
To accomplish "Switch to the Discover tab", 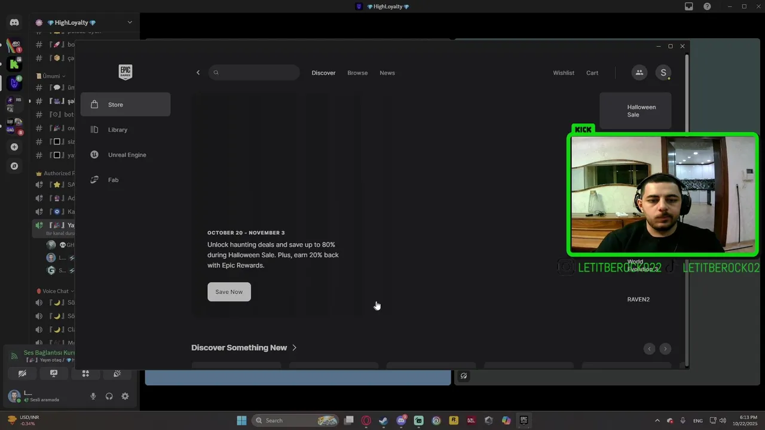I will coord(323,73).
